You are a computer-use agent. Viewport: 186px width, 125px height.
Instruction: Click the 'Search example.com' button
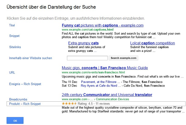(x=123, y=58)
